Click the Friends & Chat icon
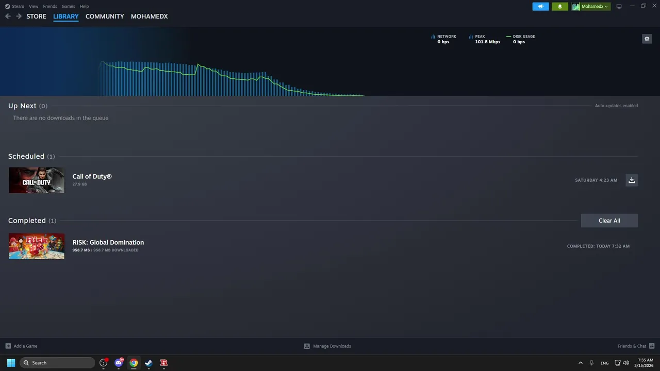This screenshot has height=371, width=660. [x=651, y=346]
